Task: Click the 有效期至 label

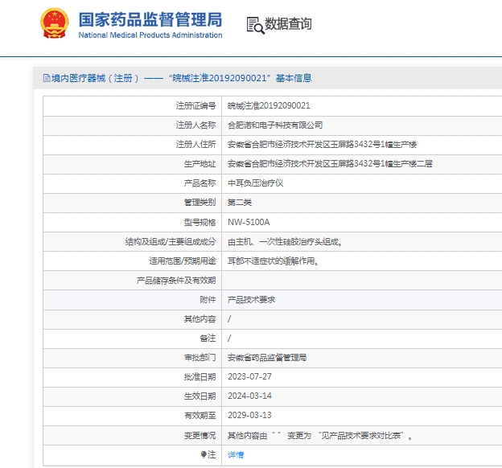Action: (200, 415)
